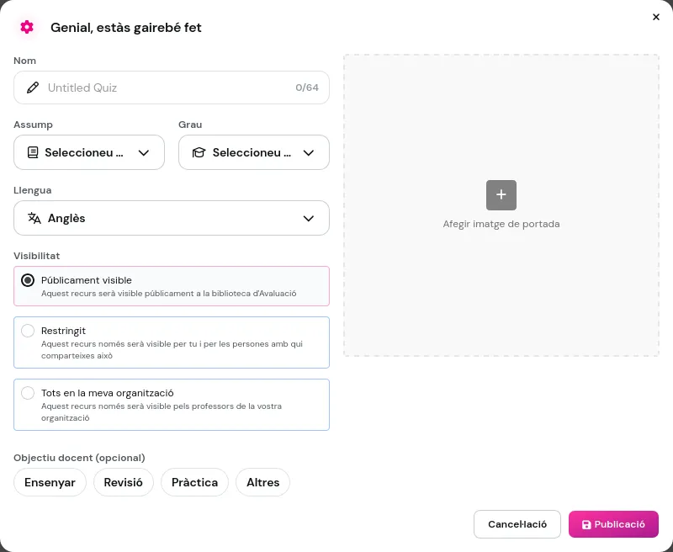
Task: Click the plus icon to add cover image
Action: click(501, 195)
